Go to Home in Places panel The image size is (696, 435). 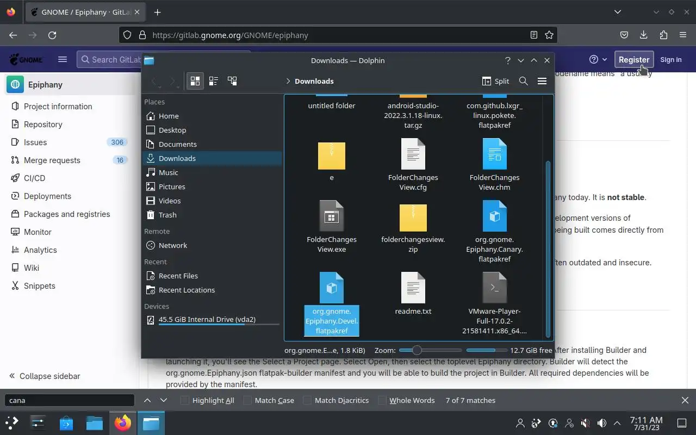pos(212,116)
